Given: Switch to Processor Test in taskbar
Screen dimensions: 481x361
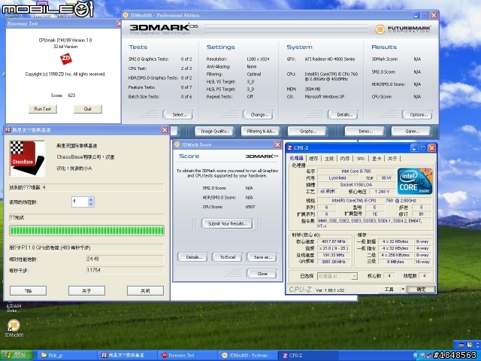Looking at the screenshot, I should 189,356.
